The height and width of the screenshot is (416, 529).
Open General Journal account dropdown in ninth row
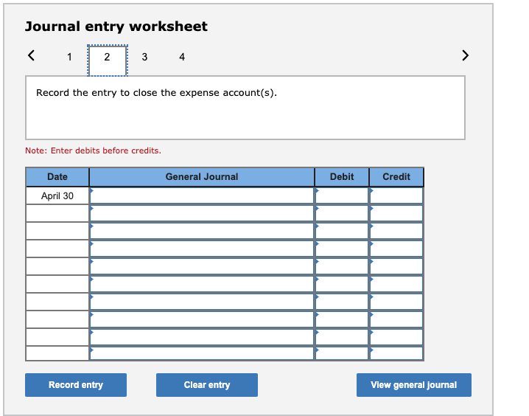pos(202,337)
